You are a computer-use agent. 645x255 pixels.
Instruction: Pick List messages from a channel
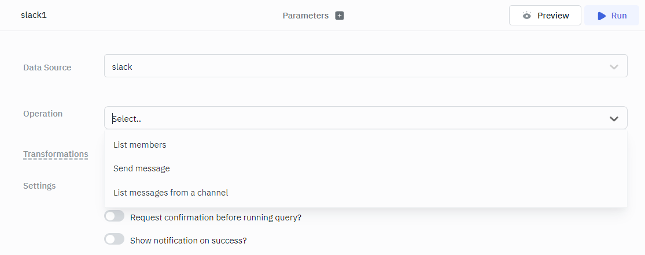click(171, 193)
